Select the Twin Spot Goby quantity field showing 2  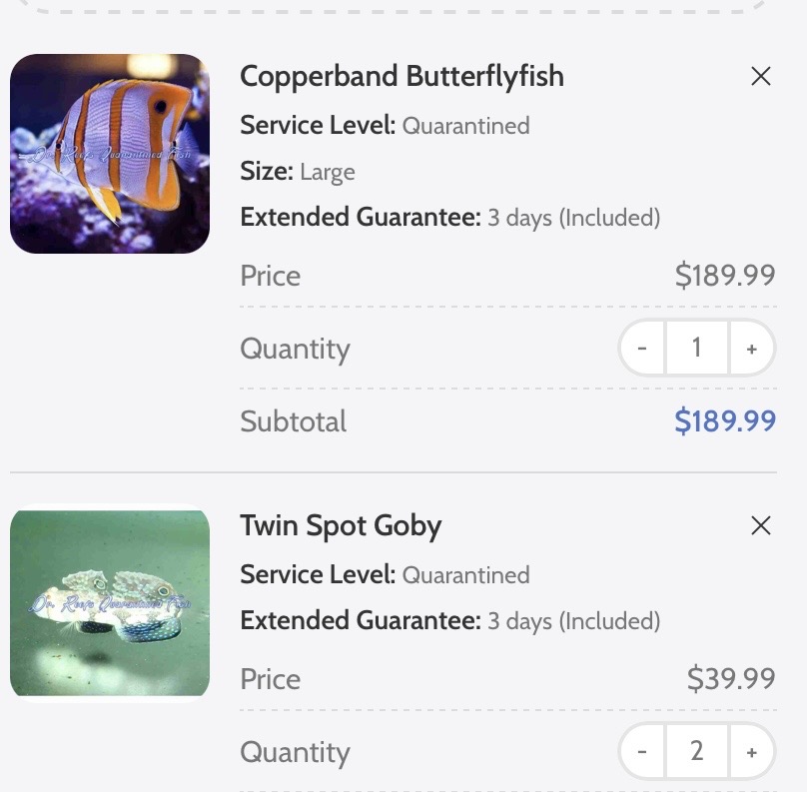tap(697, 751)
